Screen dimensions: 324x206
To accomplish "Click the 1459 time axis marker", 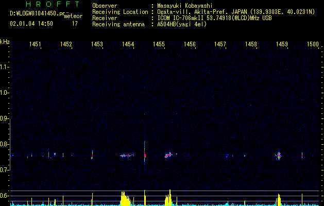I will tap(282, 44).
